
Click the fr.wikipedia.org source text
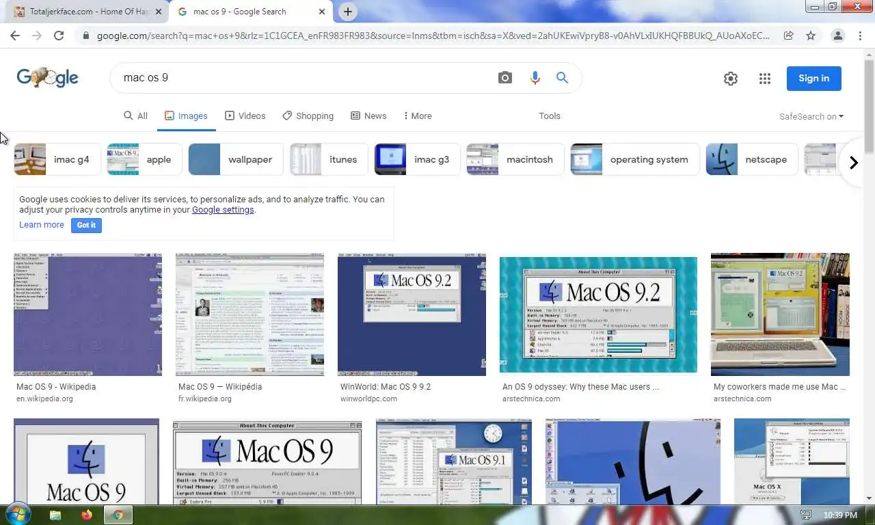pyautogui.click(x=205, y=399)
